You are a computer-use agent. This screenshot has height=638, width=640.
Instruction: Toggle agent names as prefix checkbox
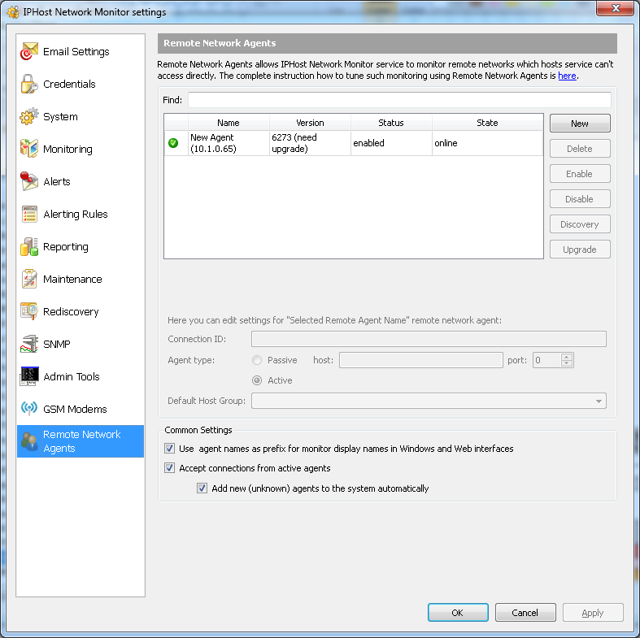170,449
